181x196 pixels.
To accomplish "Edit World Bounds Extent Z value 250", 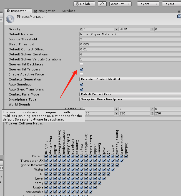I will coord(168,113).
